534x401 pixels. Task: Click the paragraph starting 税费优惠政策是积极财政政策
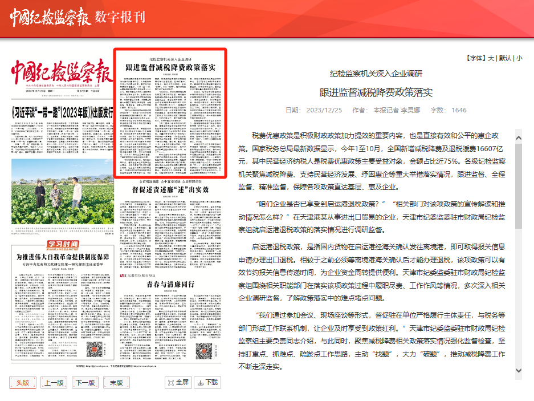coord(372,161)
